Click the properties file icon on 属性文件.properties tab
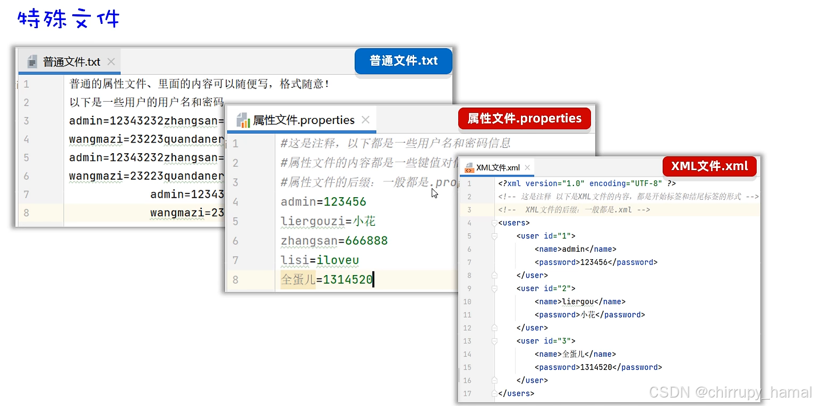This screenshot has width=814, height=406. coord(243,120)
